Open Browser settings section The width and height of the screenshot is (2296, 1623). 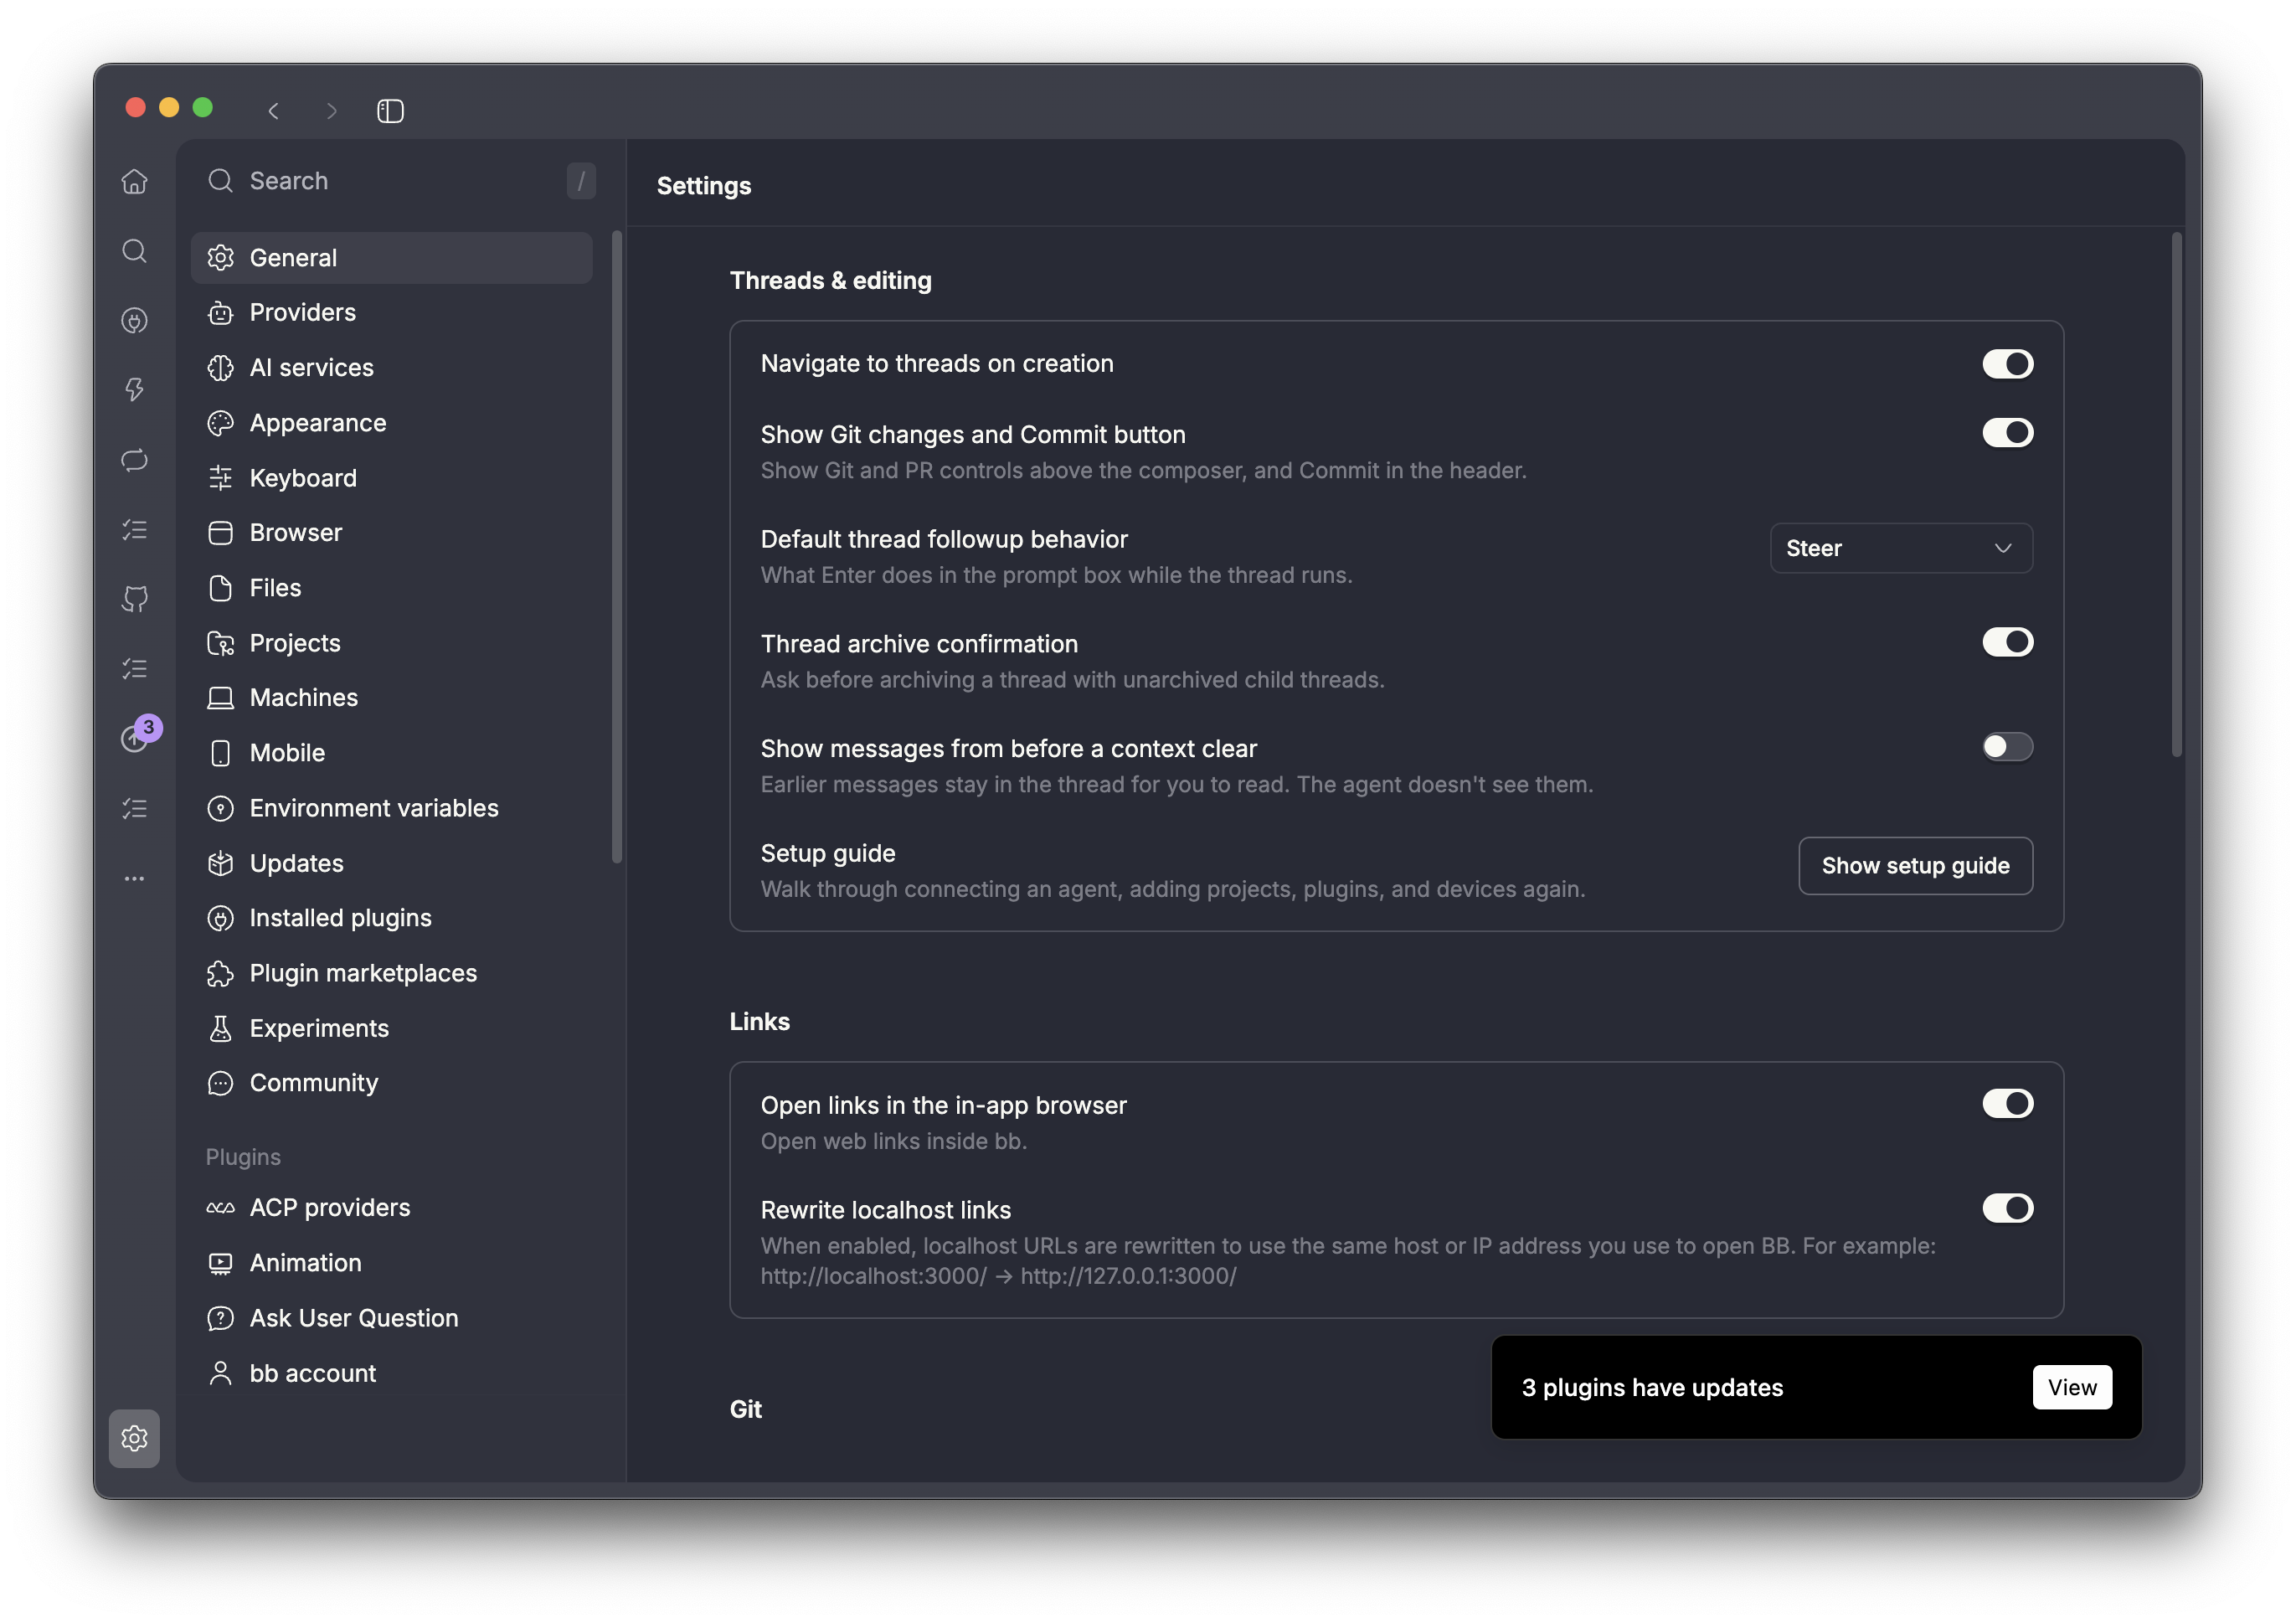tap(391, 533)
